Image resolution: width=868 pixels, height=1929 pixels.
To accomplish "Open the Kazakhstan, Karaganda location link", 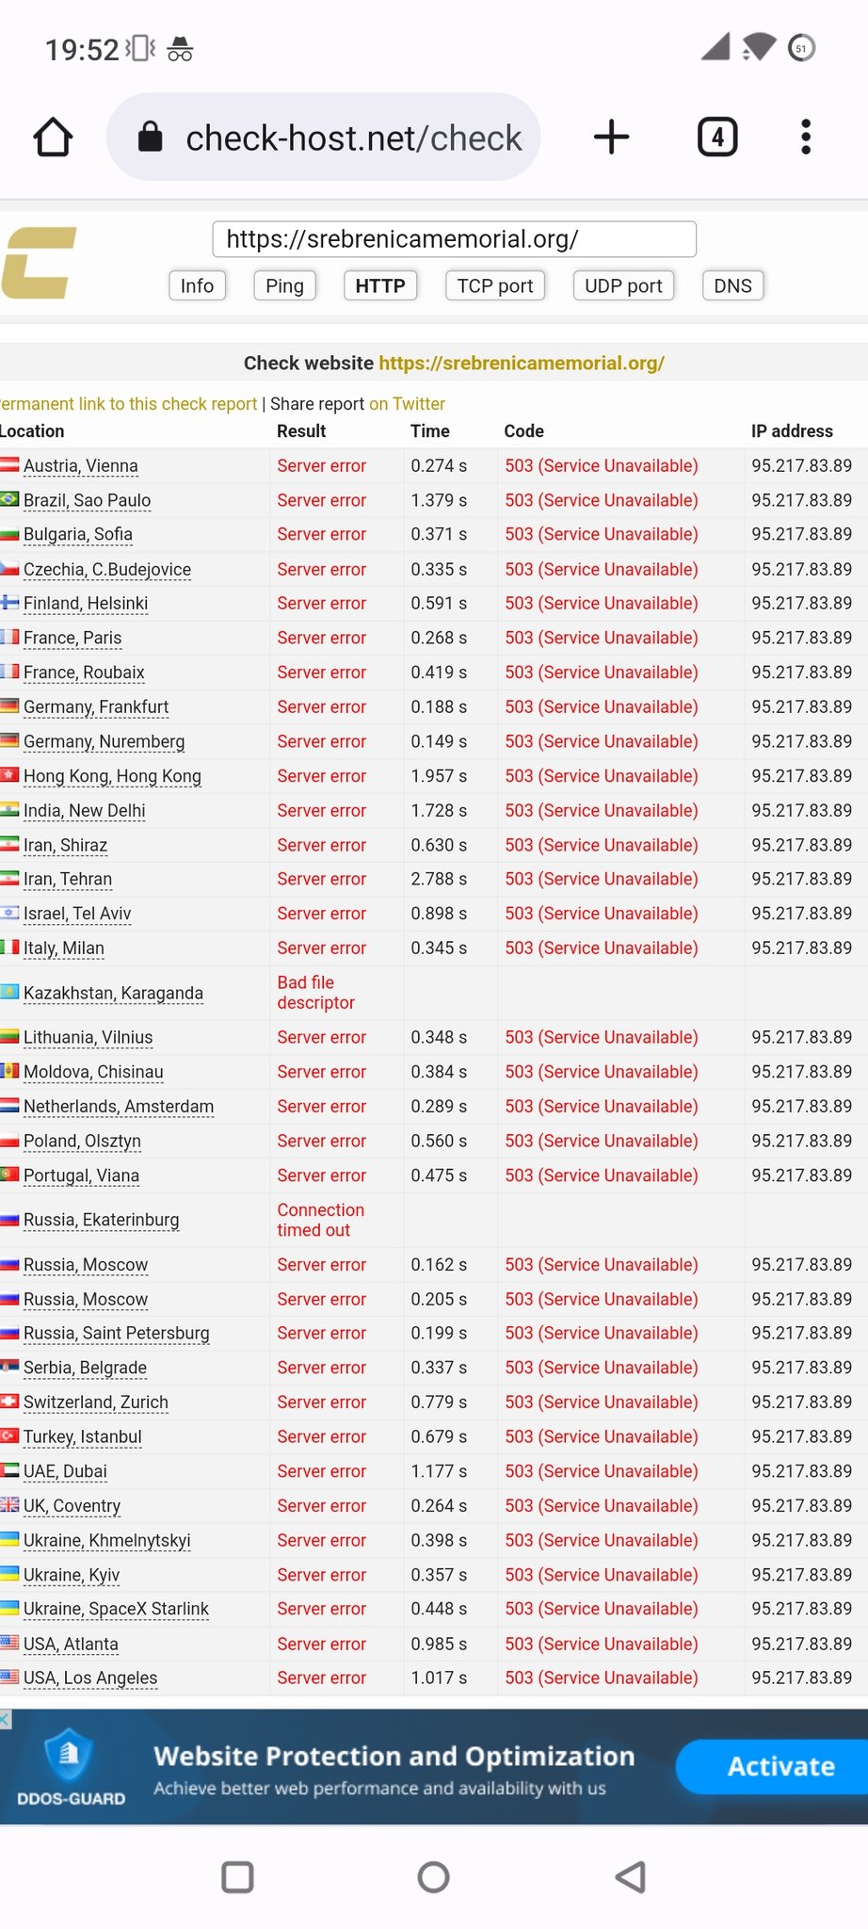I will (113, 993).
